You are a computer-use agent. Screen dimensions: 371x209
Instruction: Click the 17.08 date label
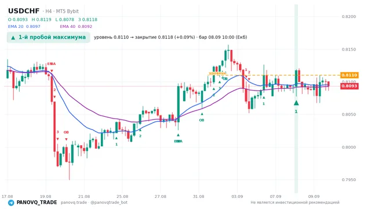(8, 196)
